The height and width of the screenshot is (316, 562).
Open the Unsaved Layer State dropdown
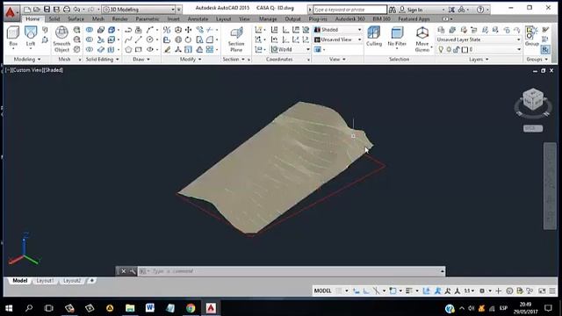[479, 39]
